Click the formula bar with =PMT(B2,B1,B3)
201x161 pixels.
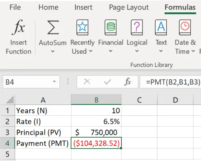[x=170, y=82]
